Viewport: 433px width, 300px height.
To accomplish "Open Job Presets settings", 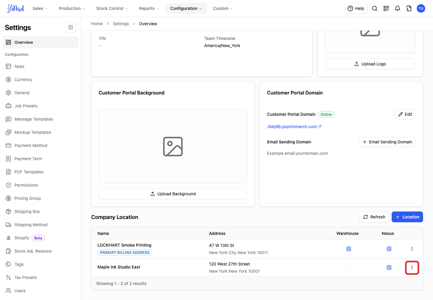I will pos(40,106).
